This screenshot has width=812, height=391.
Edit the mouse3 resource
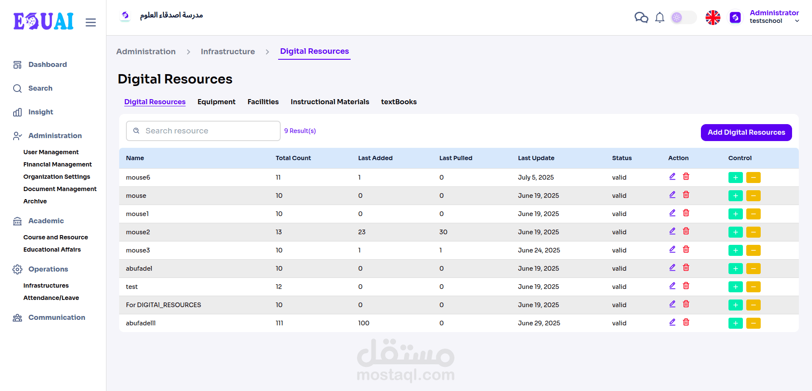click(x=672, y=250)
